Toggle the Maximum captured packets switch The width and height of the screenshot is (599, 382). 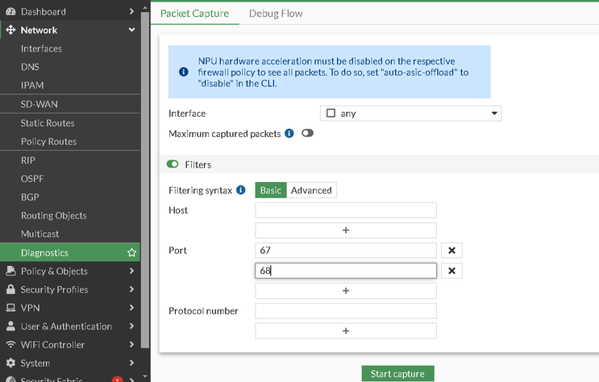(x=307, y=133)
